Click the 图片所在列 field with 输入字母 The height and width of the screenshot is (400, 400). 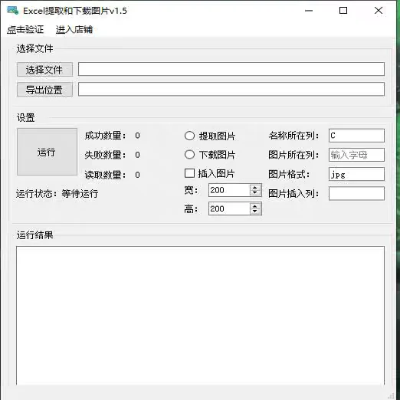click(x=356, y=155)
